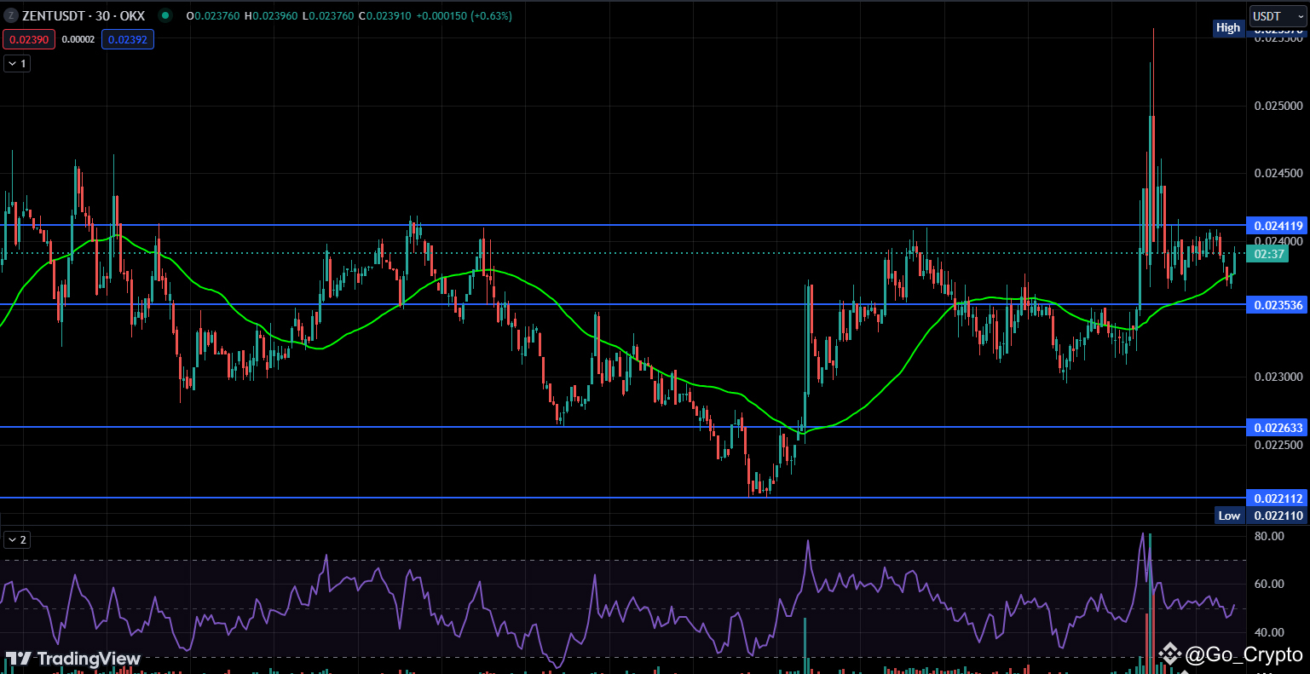Select the 0.022633 horizontal line label
The image size is (1310, 674).
1276,428
